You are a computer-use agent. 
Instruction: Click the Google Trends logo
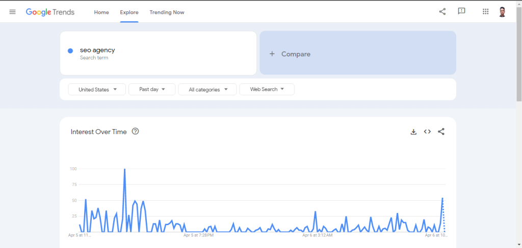tap(50, 12)
